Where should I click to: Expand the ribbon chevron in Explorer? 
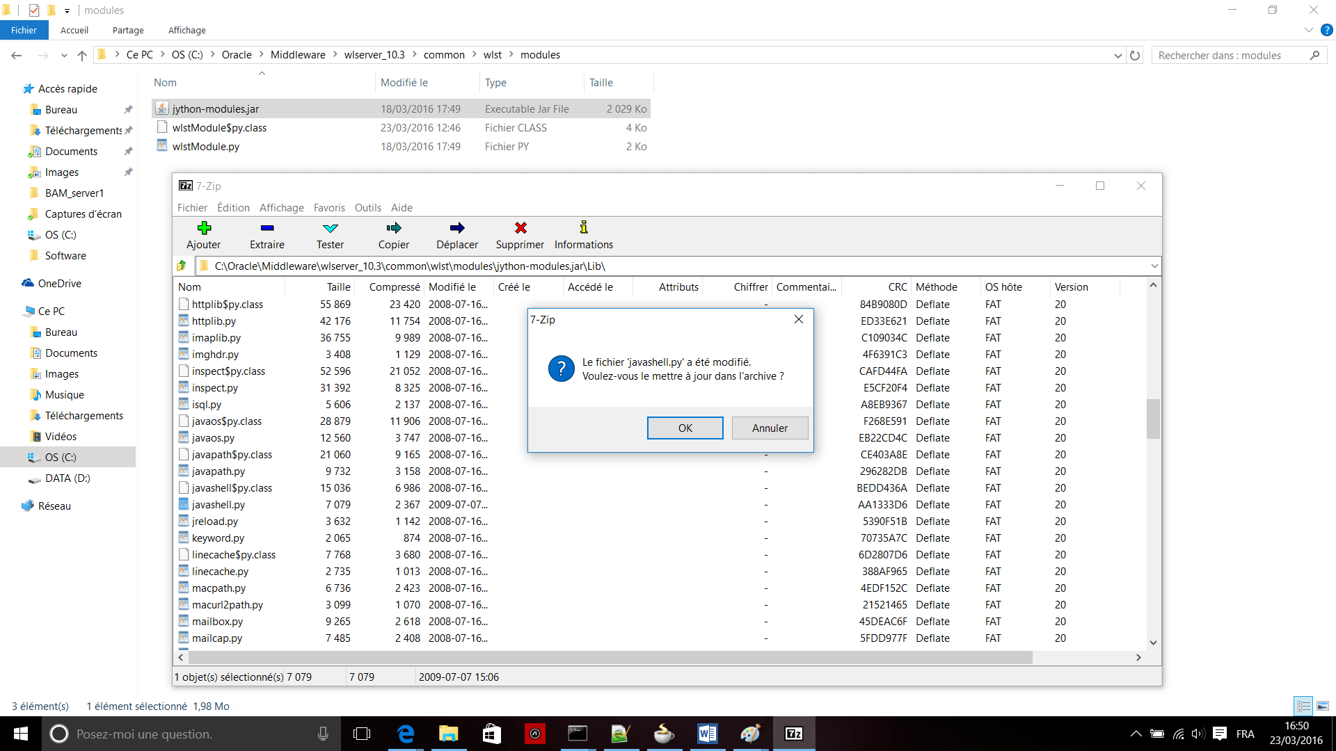1309,30
